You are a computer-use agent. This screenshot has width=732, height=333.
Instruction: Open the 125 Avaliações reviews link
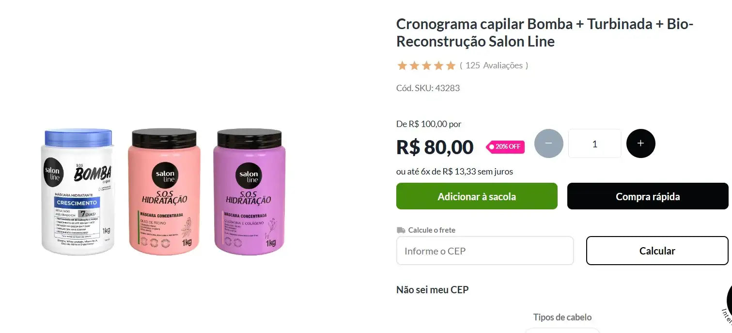(x=494, y=65)
